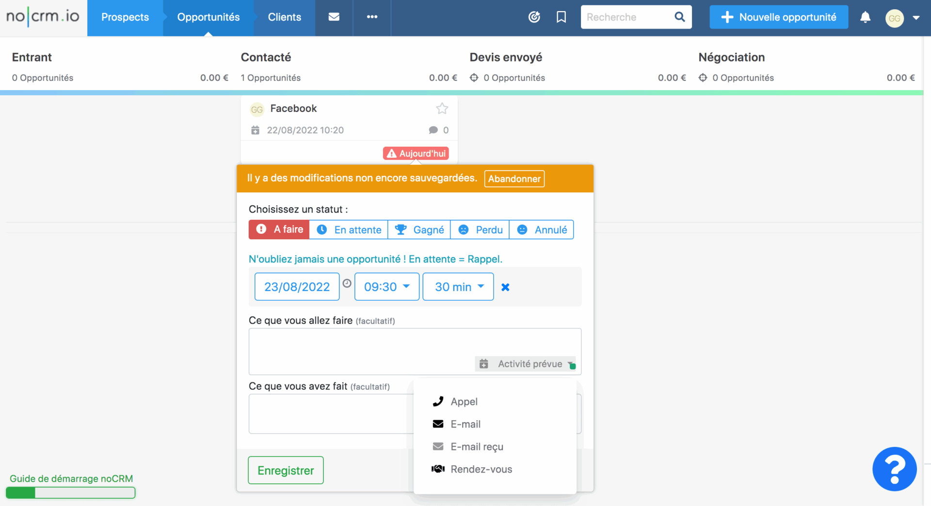Image resolution: width=931 pixels, height=506 pixels.
Task: Open comments bubble on Facebook card
Action: pos(433,130)
